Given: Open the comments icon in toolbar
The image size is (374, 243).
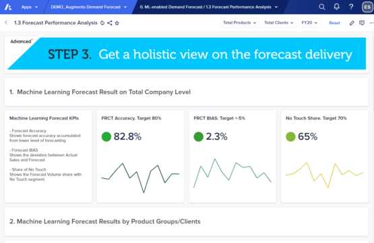Looking at the screenshot, I should [x=362, y=23].
